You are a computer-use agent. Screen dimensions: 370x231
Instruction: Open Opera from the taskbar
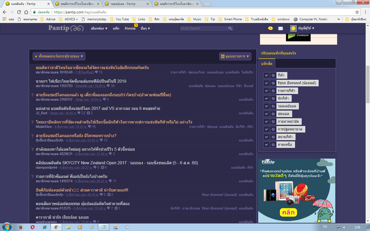33,227
